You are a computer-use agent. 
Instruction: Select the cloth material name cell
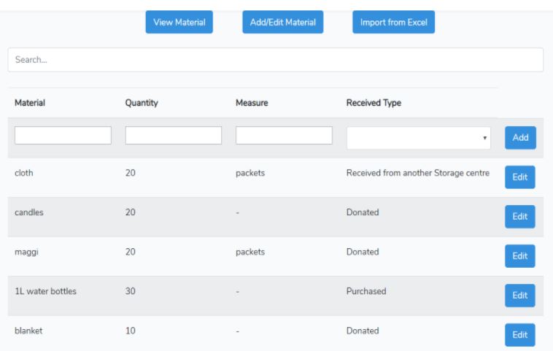tap(24, 173)
